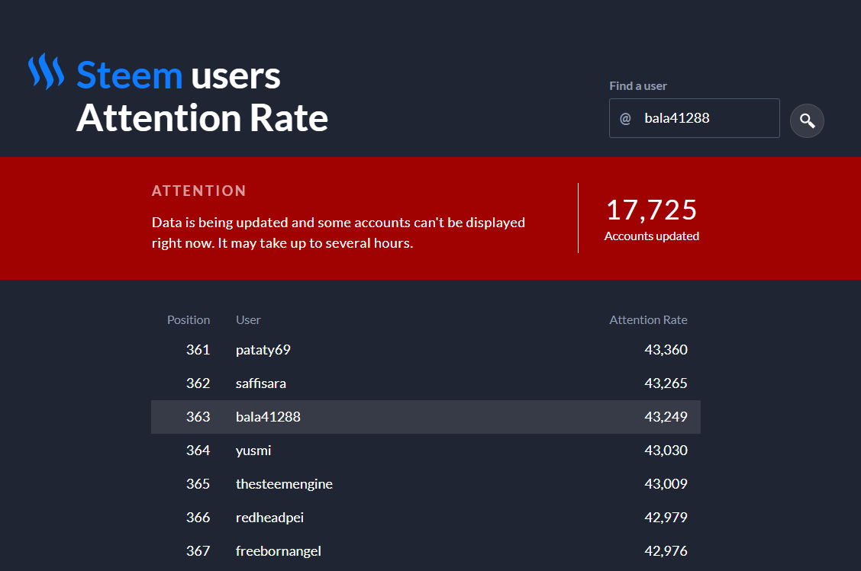
Task: Click the Steem wave logo icon
Action: tap(46, 72)
